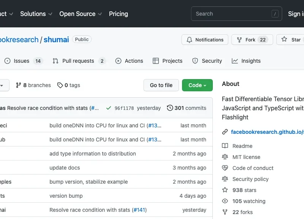Click the Insights graph icon
Screen dimensions: 304x219
click(x=235, y=61)
